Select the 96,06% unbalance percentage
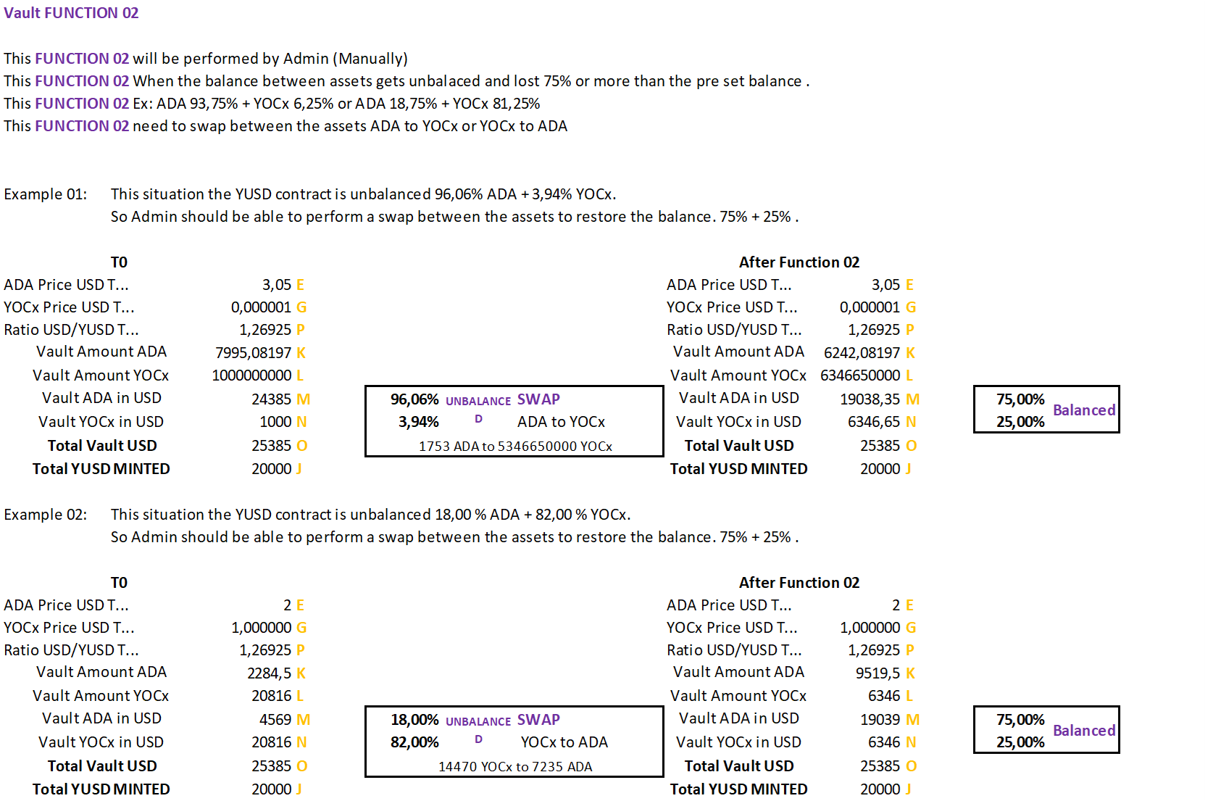The width and height of the screenshot is (1205, 801). 414,399
